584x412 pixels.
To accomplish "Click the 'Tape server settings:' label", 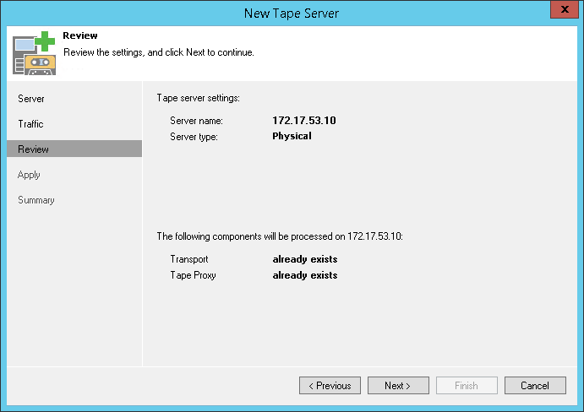I will tap(199, 98).
